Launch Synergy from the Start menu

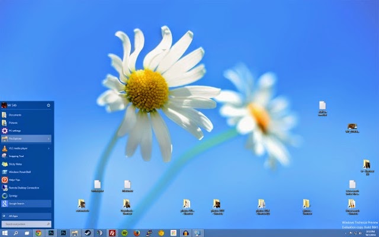26,196
